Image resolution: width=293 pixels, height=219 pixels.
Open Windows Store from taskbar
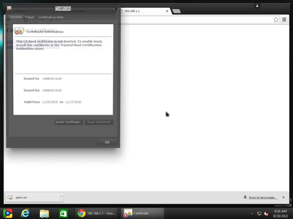click(63, 213)
